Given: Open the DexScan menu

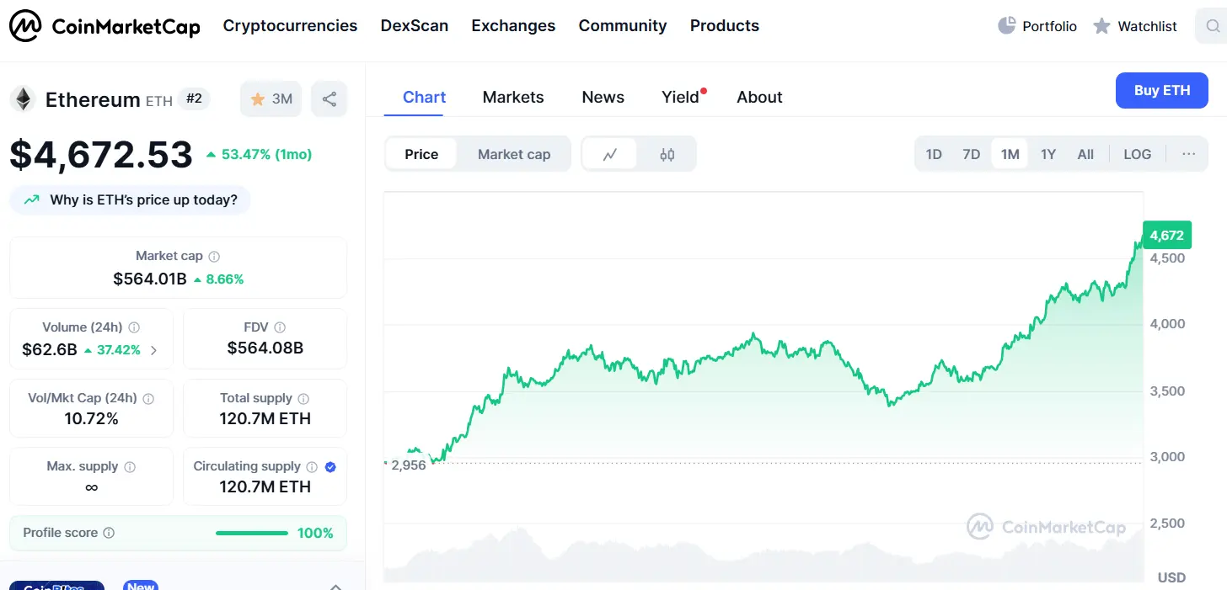Looking at the screenshot, I should (x=415, y=26).
